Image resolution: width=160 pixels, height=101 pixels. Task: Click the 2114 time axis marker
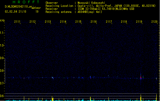click(x=63, y=22)
